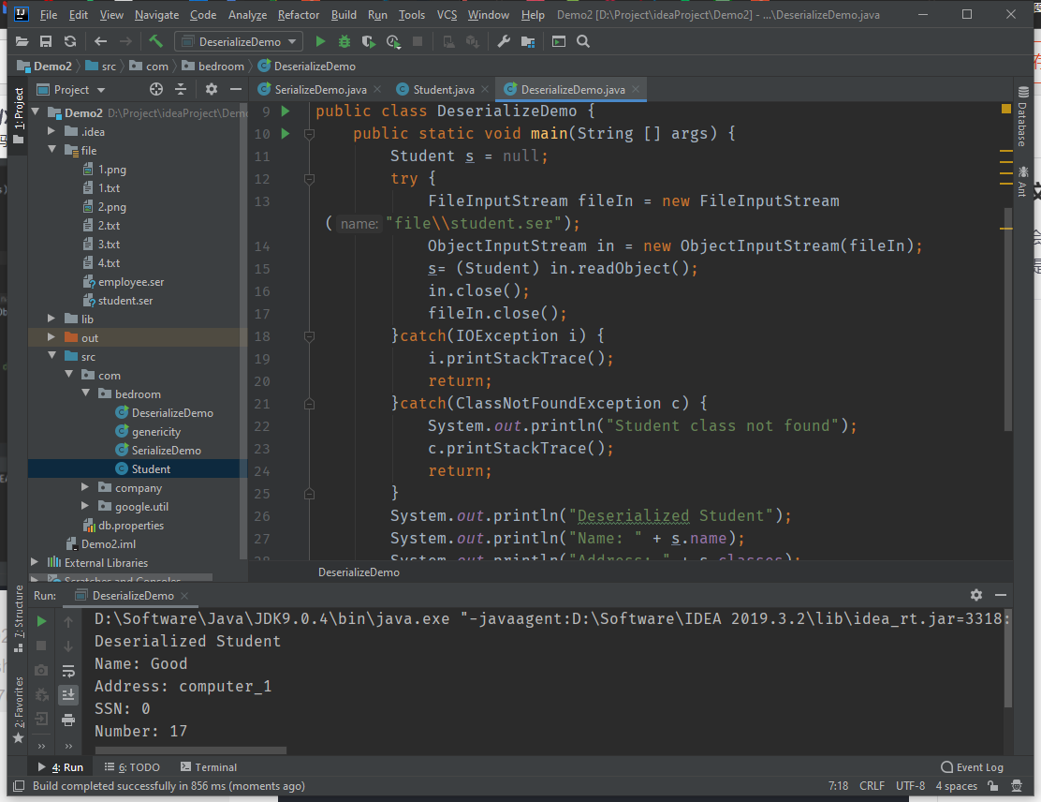Toggle the 1: Project tool window button
Screen dimensions: 1041x802
(19, 115)
